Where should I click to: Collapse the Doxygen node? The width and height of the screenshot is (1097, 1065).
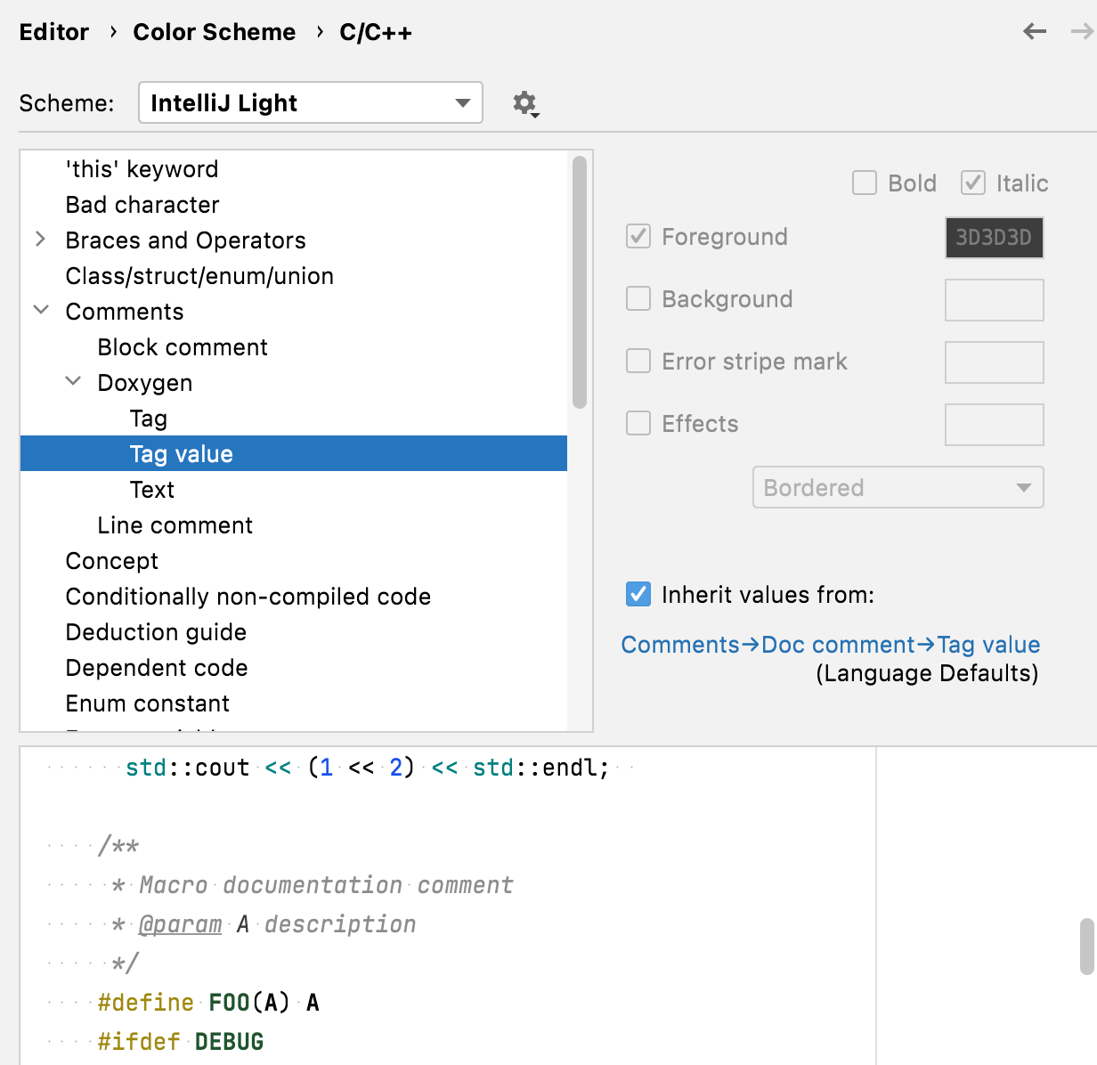coord(73,381)
